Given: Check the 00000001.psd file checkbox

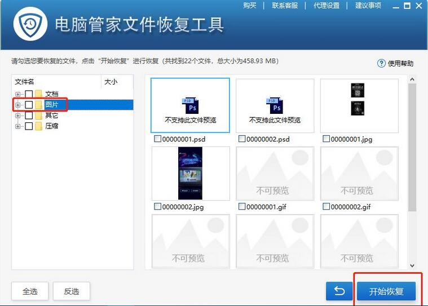Looking at the screenshot, I should click(x=157, y=139).
